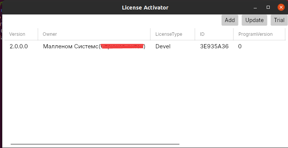Maximize the License Activator window
Viewport: 288px width, 148px height.
point(268,8)
